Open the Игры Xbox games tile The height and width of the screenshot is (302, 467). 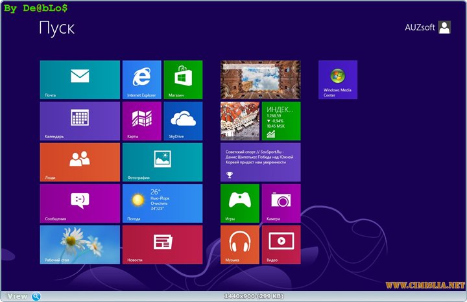[x=239, y=203]
